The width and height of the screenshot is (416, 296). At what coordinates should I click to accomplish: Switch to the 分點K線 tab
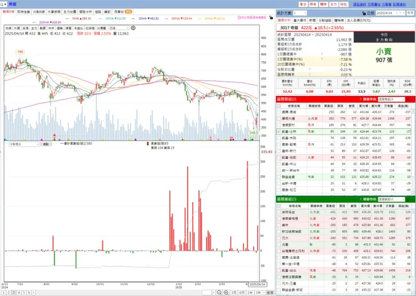click(39, 12)
